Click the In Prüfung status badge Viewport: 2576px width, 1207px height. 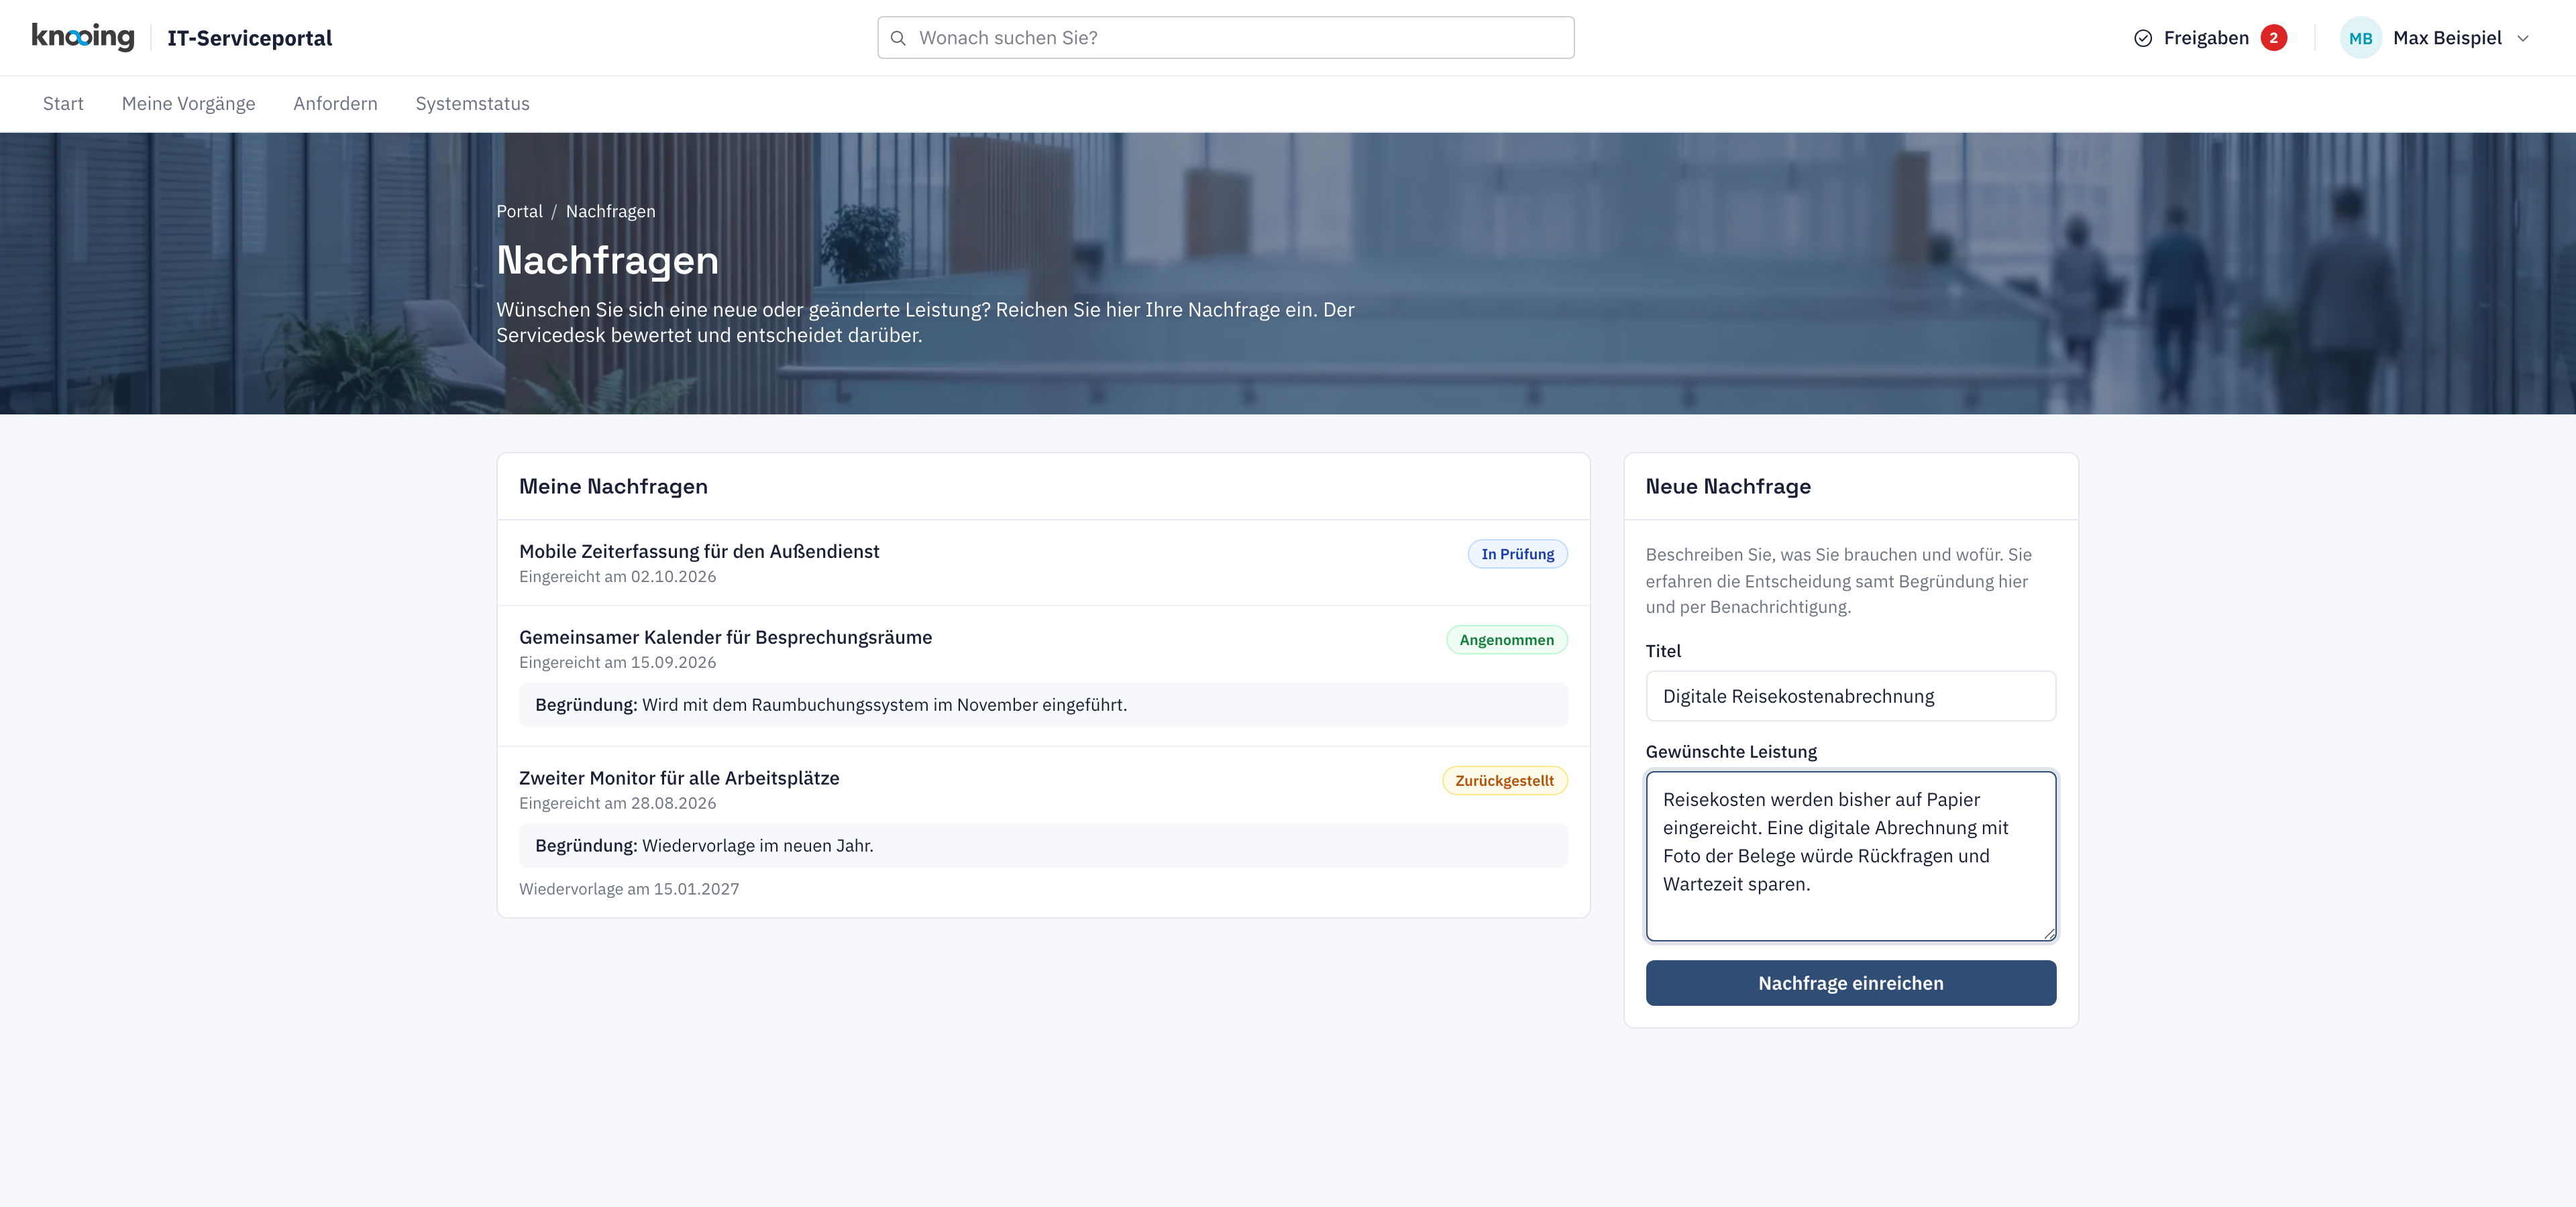[1517, 555]
